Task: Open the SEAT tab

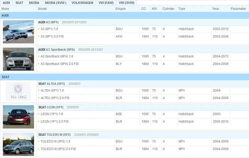Action: click(x=19, y=3)
